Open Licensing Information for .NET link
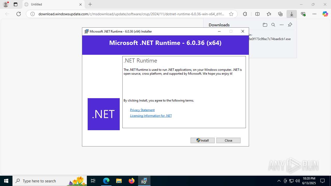331x186 pixels. (151, 116)
